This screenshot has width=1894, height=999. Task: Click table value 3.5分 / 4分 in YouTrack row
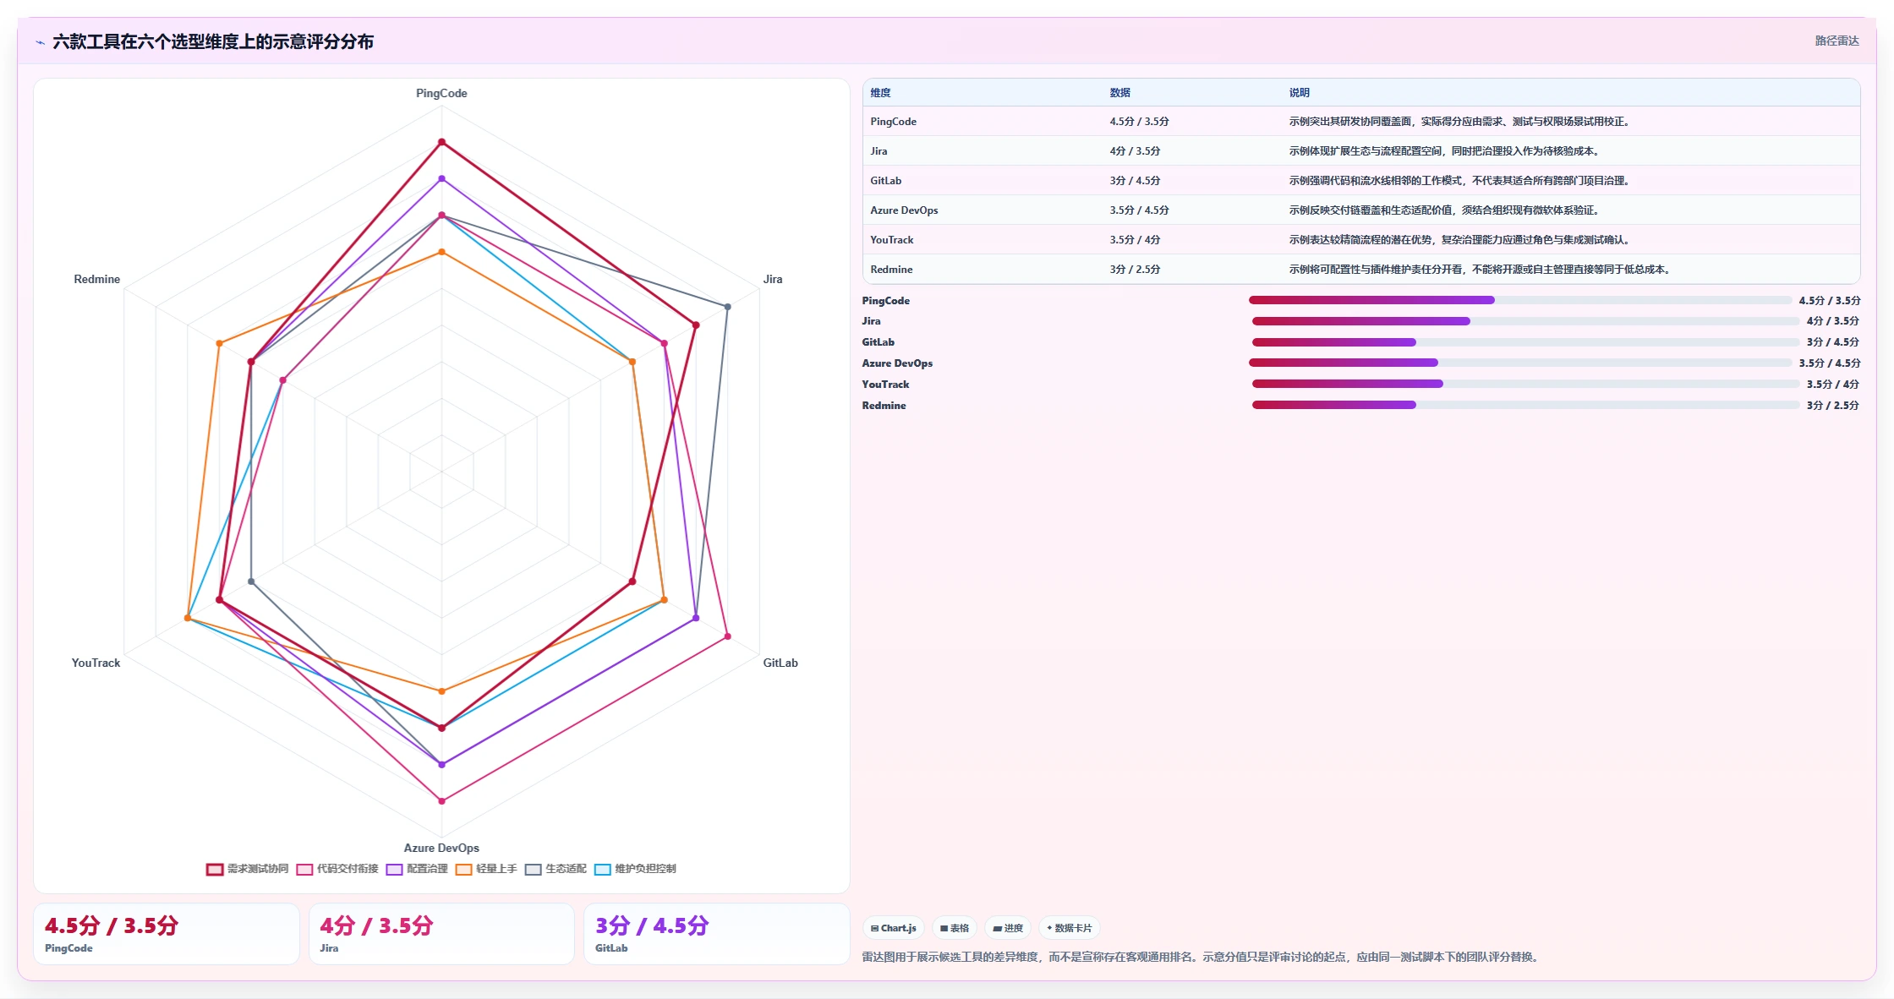coord(1135,240)
